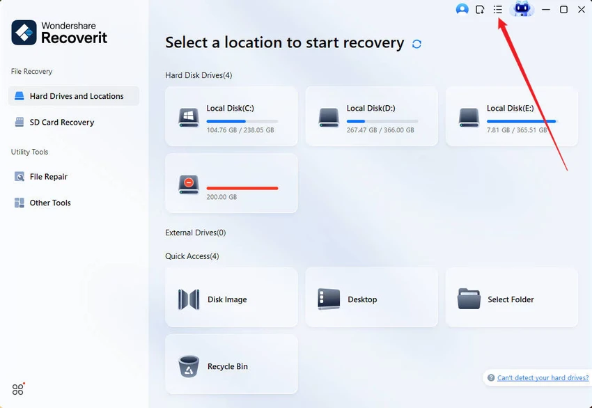Click the Wondershare Recoverit logo
Viewport: 592px width, 408px height.
(x=59, y=33)
